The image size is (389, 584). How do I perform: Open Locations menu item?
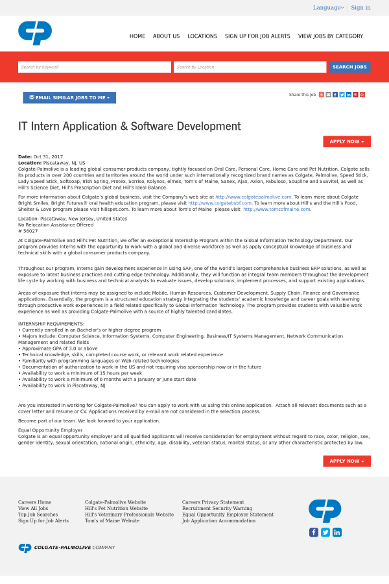[202, 36]
